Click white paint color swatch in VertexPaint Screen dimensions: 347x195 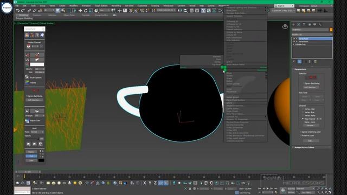[x=37, y=64]
